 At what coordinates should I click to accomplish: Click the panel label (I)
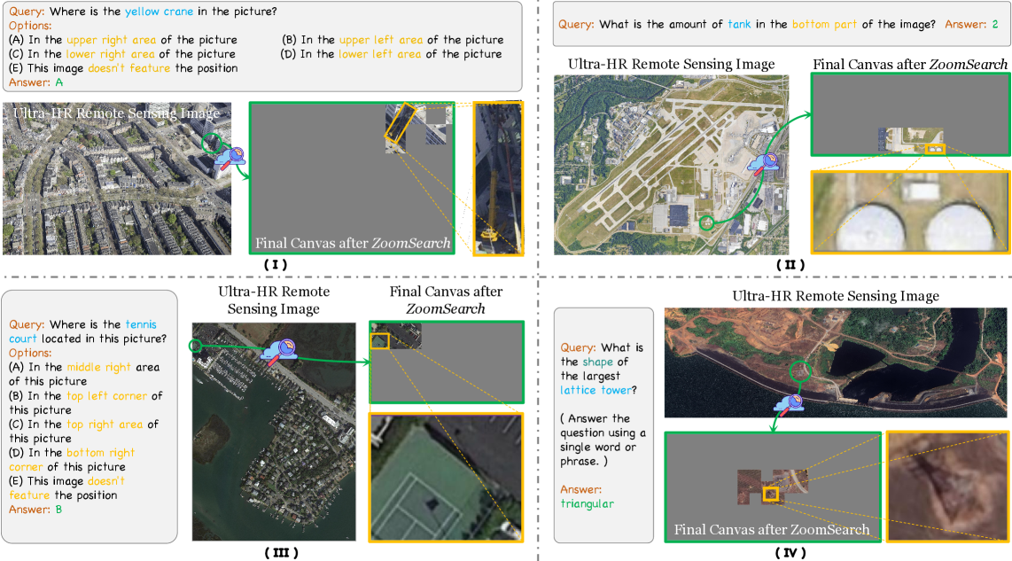pyautogui.click(x=275, y=265)
